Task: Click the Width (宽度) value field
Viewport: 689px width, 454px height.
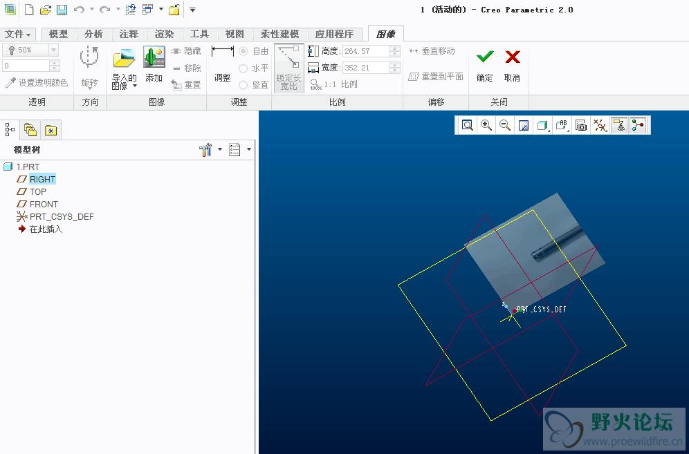Action: tap(366, 68)
